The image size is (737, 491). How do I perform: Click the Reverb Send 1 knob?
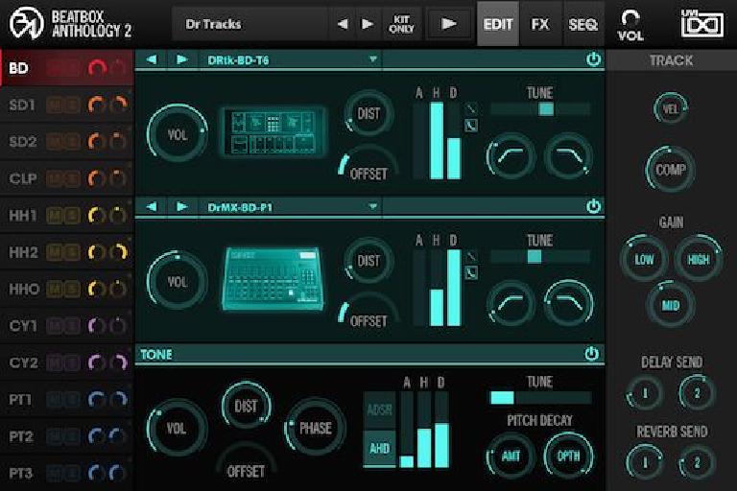(645, 463)
